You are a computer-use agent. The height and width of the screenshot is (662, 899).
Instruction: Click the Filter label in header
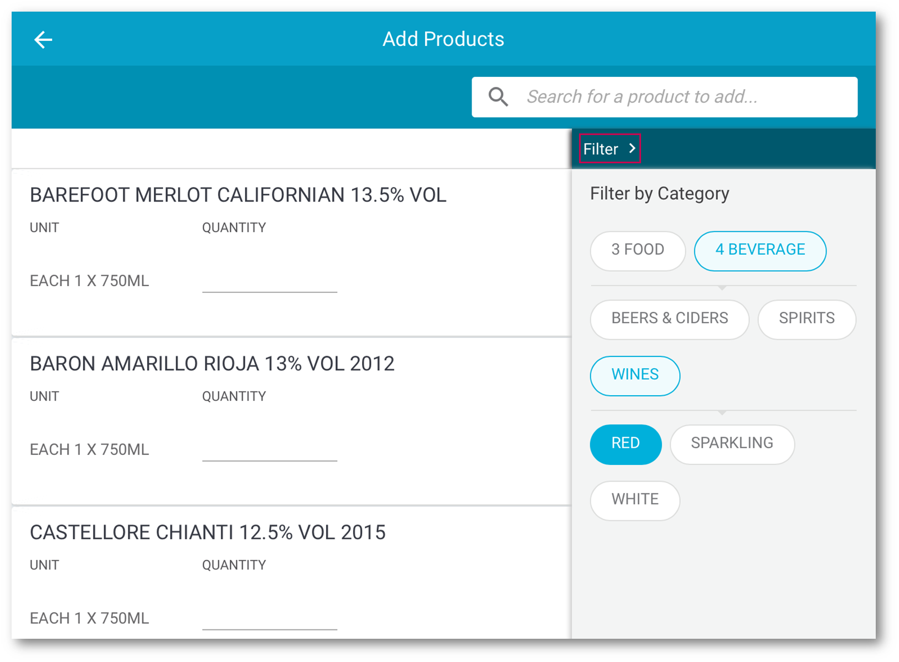click(601, 149)
